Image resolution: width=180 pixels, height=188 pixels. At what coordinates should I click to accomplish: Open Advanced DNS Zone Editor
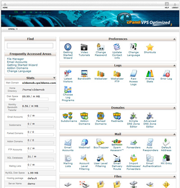tap(150, 116)
